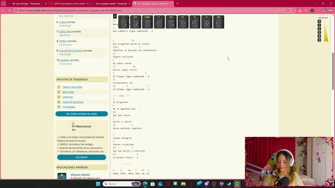Image resolution: width=335 pixels, height=188 pixels.
Task: Click the yellow AutoScroll speed gauge
Action: click(326, 31)
